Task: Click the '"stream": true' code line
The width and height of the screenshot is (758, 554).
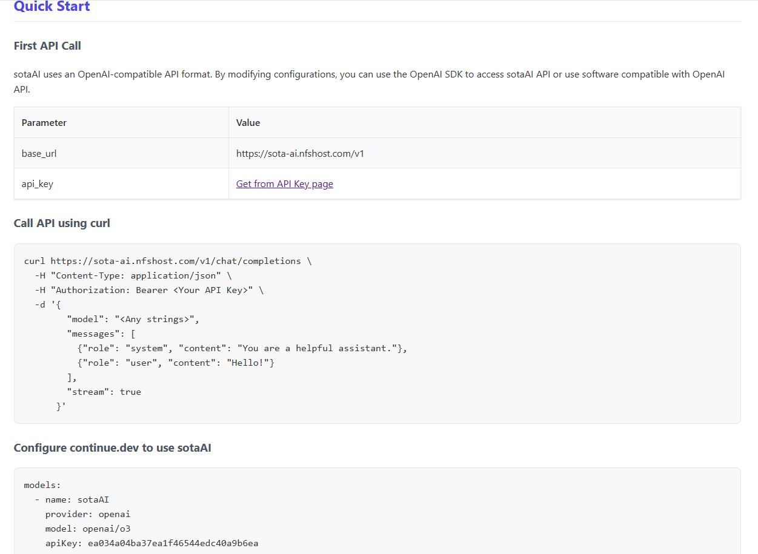Action: tap(104, 392)
